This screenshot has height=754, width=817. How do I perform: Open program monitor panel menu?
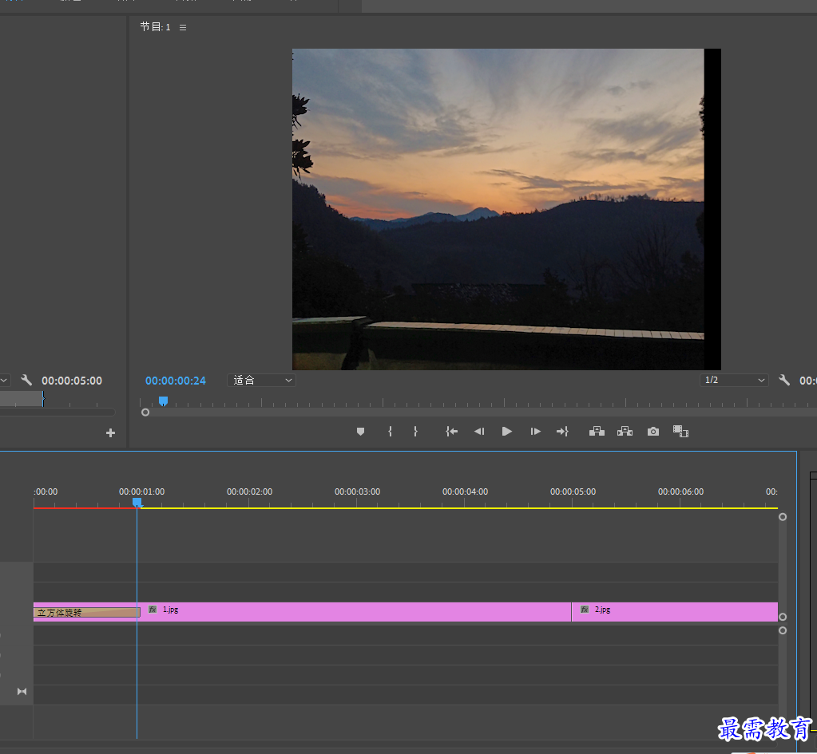[x=183, y=28]
